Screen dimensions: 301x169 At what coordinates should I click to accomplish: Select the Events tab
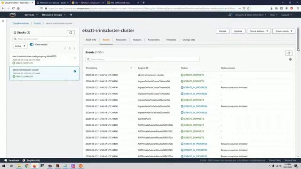click(106, 40)
